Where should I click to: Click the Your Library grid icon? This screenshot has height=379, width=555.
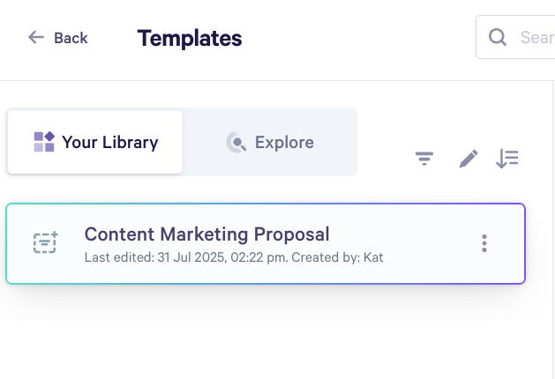pos(44,142)
